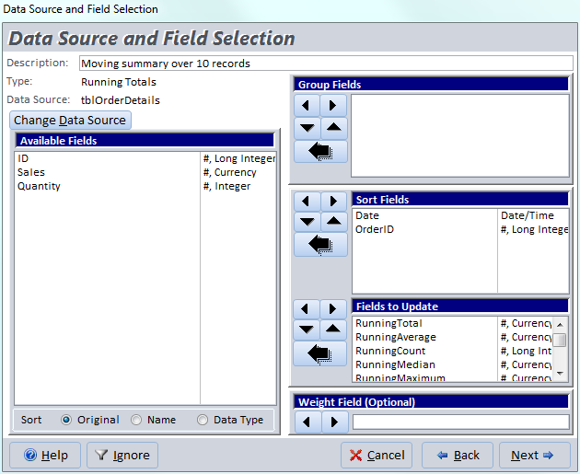Proceed with the Next button
Viewport: 580px width, 474px height.
(x=535, y=456)
